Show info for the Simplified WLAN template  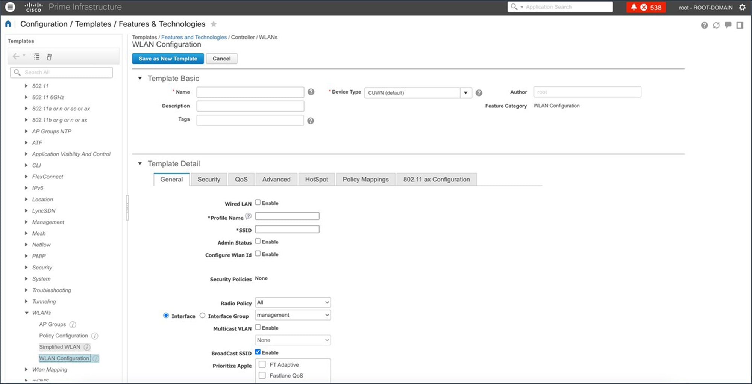87,347
